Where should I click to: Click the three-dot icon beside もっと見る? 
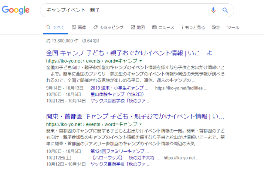182,27
